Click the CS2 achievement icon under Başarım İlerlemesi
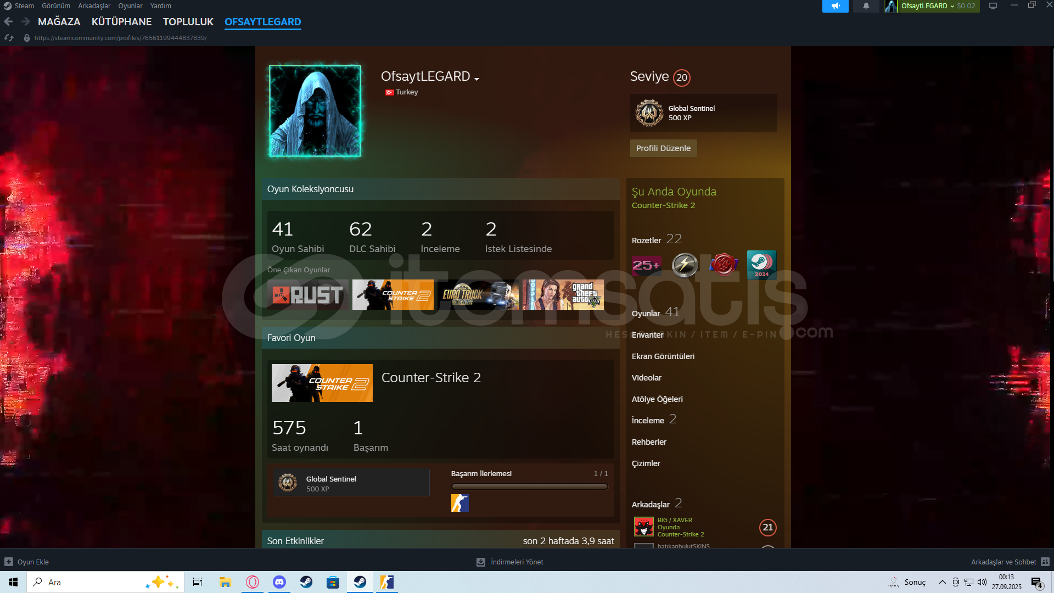Viewport: 1054px width, 593px height. coord(460,503)
